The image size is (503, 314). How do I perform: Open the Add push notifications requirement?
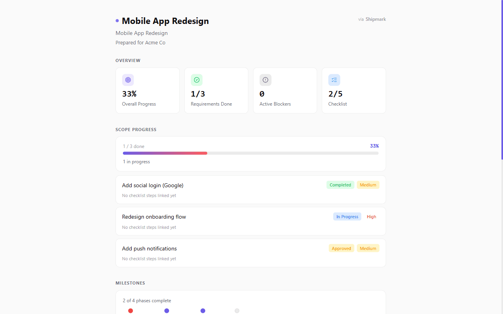(251, 253)
